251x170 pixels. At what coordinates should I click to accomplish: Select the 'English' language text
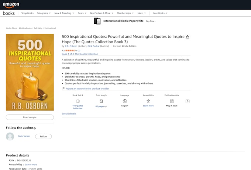click(x=125, y=106)
